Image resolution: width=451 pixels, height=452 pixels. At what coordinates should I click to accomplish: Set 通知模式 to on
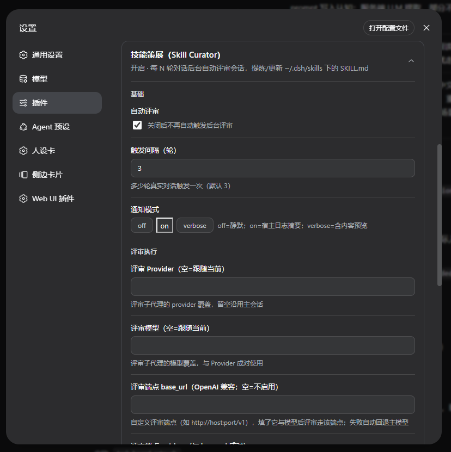pyautogui.click(x=164, y=225)
